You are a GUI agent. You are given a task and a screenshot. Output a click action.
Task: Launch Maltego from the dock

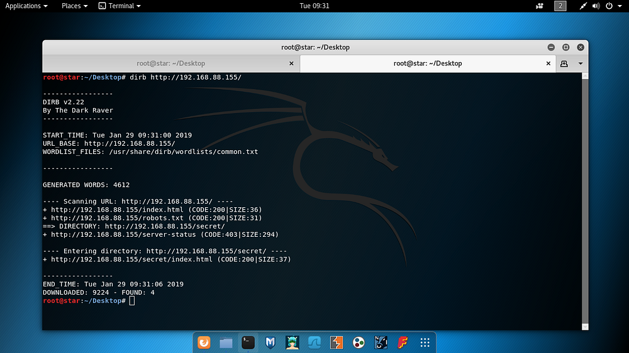click(x=381, y=342)
